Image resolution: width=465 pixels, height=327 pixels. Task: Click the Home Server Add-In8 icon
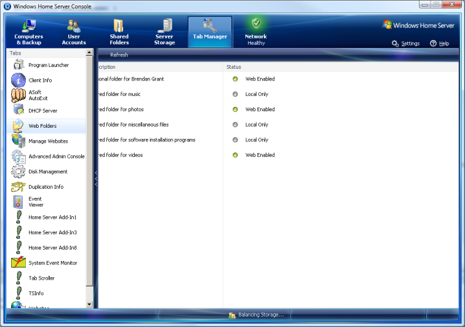point(18,247)
